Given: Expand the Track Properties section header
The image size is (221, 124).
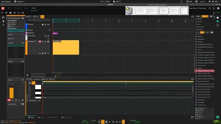Looking at the screenshot, I should click(x=16, y=18).
